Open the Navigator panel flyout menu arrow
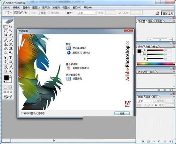 point(174,21)
